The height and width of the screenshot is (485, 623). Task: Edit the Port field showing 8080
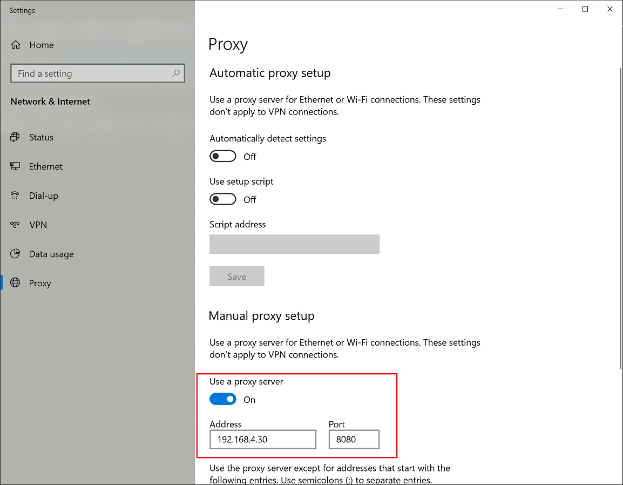(x=354, y=439)
